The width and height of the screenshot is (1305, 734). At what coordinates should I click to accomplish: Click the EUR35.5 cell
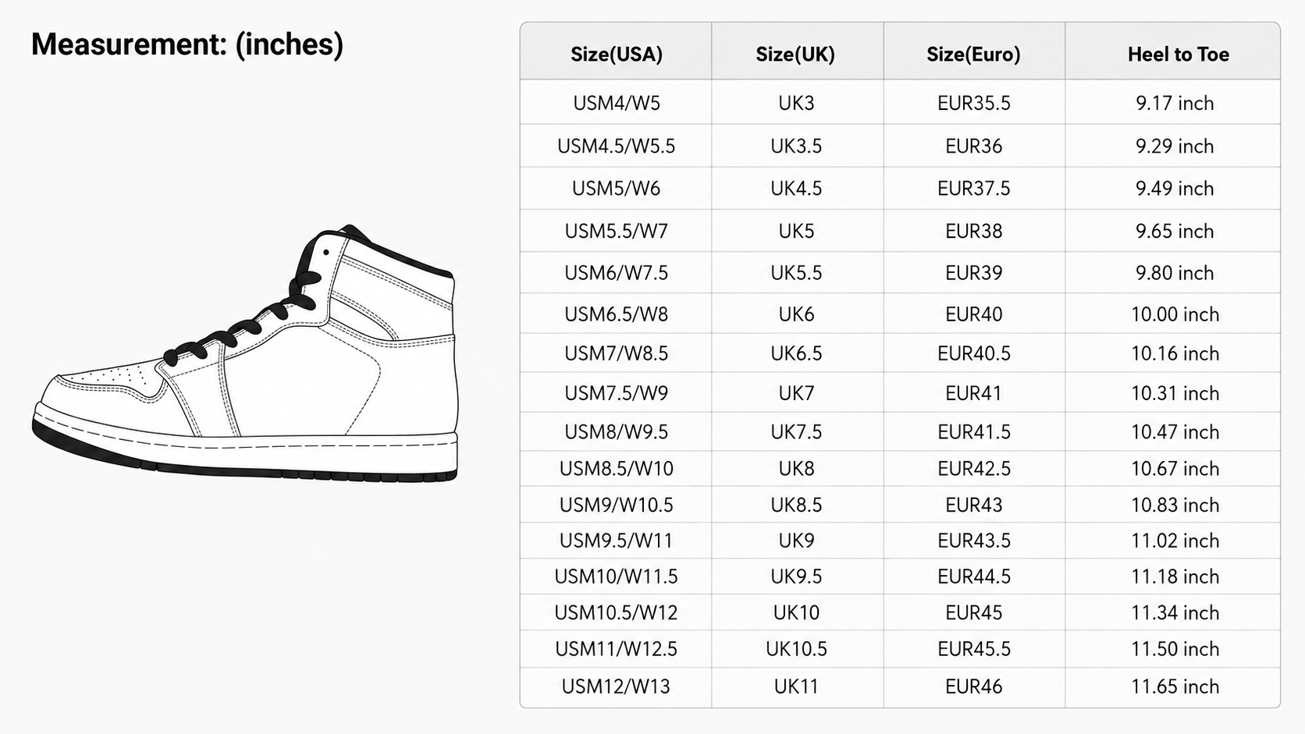tap(973, 103)
